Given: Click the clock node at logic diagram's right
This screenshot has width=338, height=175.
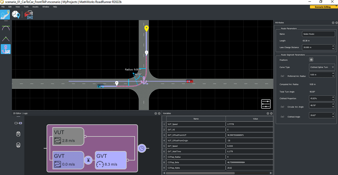Looking at the screenshot, I should 142,148.
